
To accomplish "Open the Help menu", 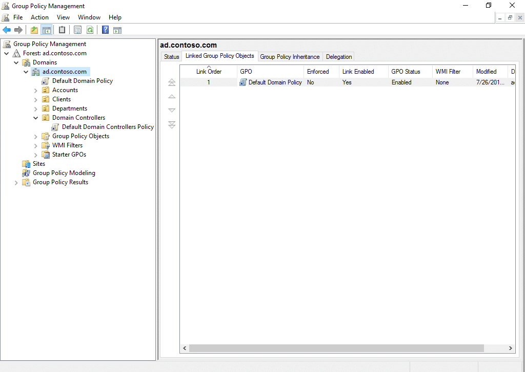I will (x=115, y=17).
